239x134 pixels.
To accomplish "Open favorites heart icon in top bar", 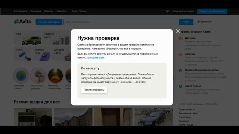I will [x=167, y=12].
